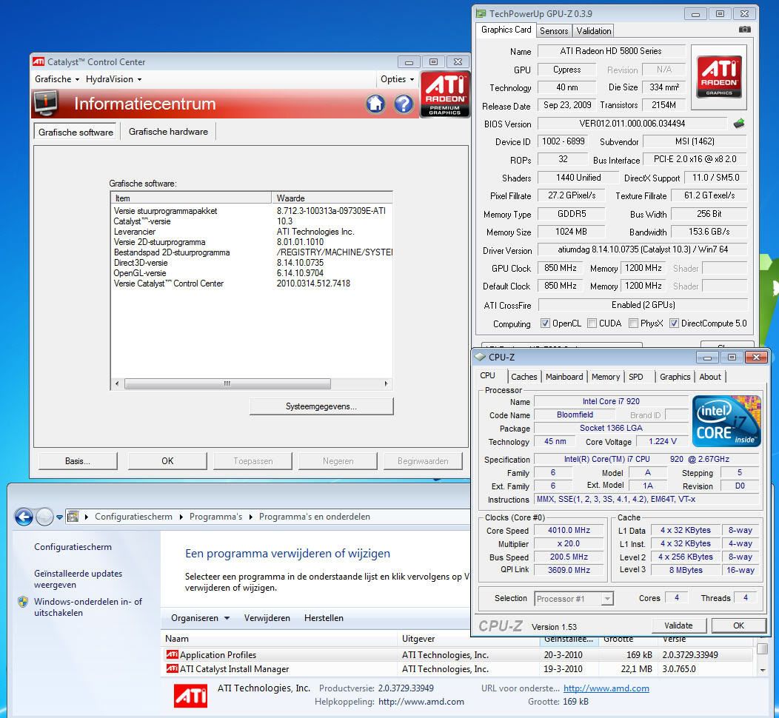The height and width of the screenshot is (718, 779).
Task: Click the Uitgever column header
Action: click(469, 639)
